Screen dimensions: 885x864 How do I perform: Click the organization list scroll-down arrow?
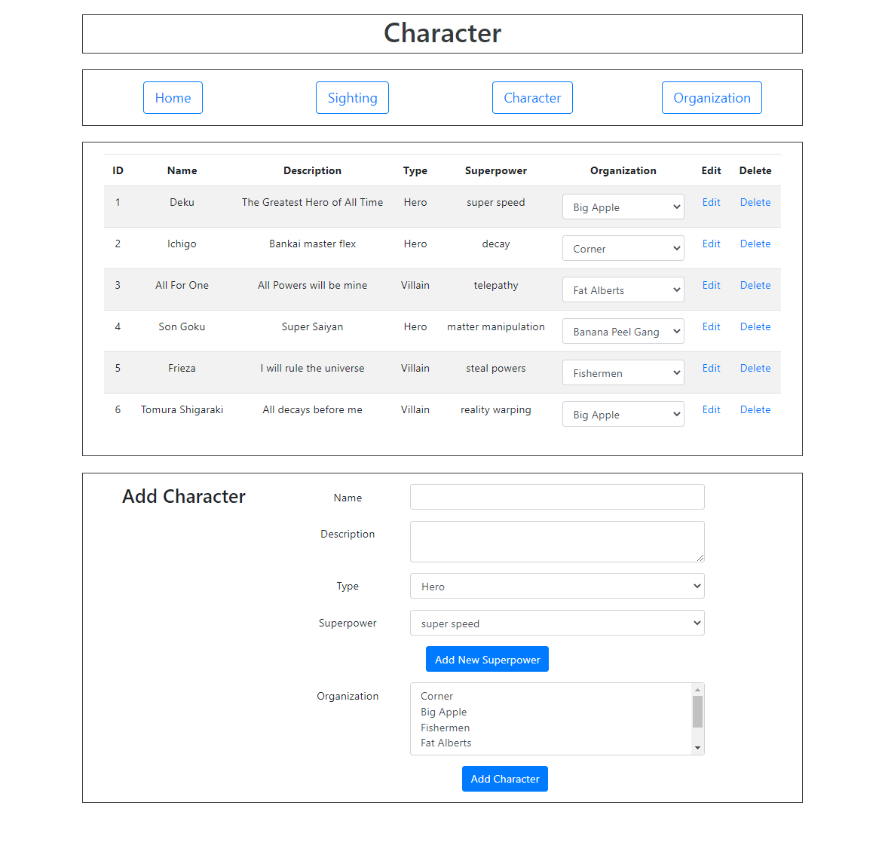697,749
